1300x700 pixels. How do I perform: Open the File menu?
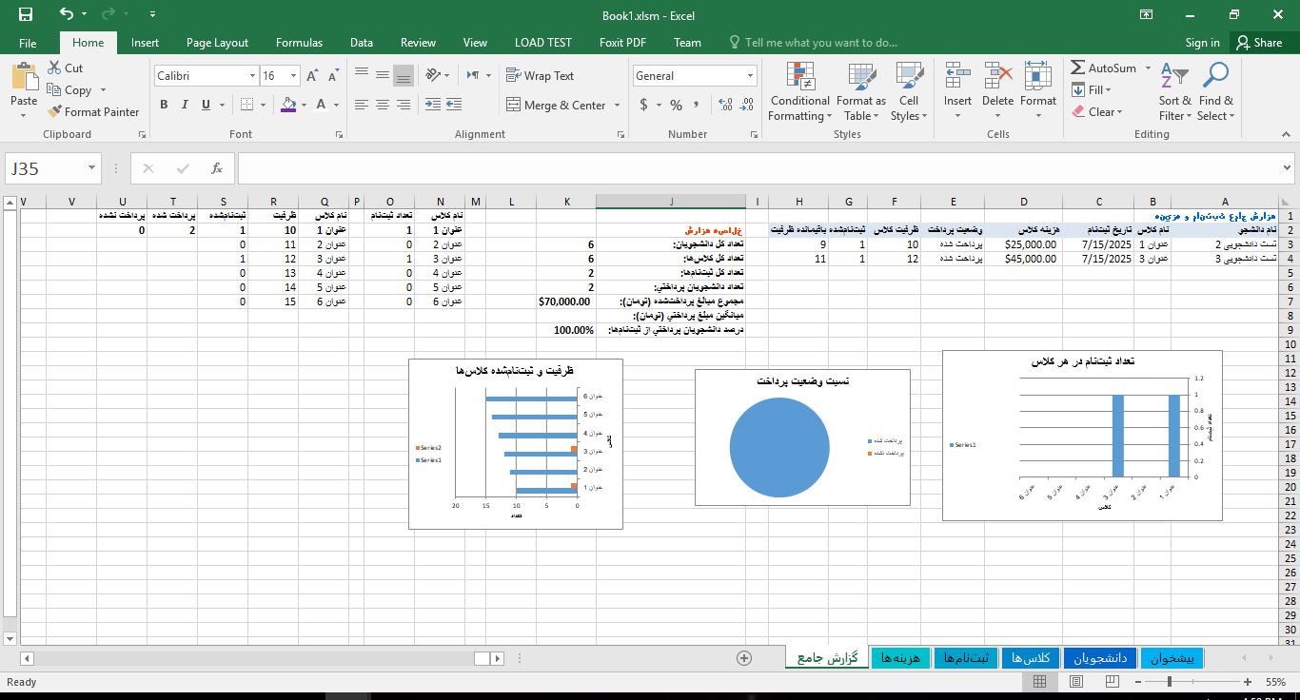28,43
